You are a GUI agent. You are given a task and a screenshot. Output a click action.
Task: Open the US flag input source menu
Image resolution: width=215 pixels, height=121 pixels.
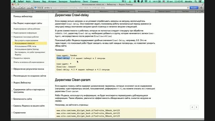pyautogui.click(x=164, y=1)
